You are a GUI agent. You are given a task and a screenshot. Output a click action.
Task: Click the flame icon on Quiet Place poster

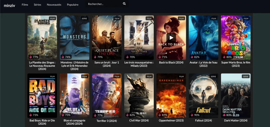tap(95, 57)
